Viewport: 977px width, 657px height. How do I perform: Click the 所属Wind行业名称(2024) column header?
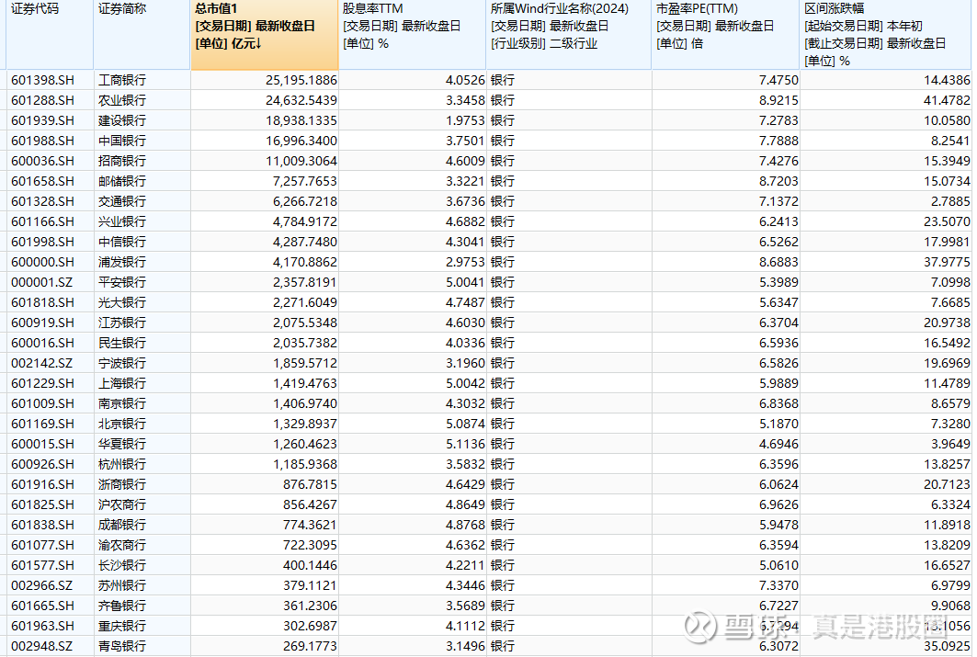click(x=569, y=35)
